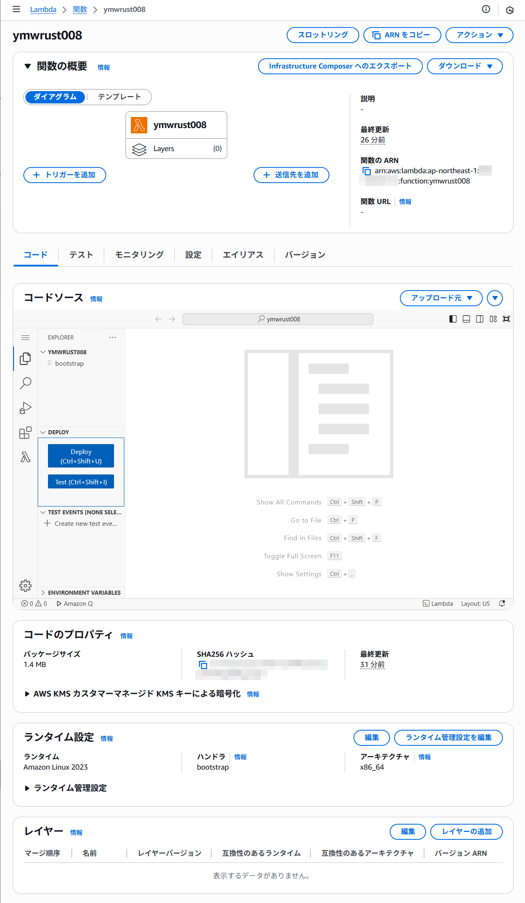525x903 pixels.
Task: Expand the ランタイム管理設定 disclosure triangle
Action: coord(27,788)
